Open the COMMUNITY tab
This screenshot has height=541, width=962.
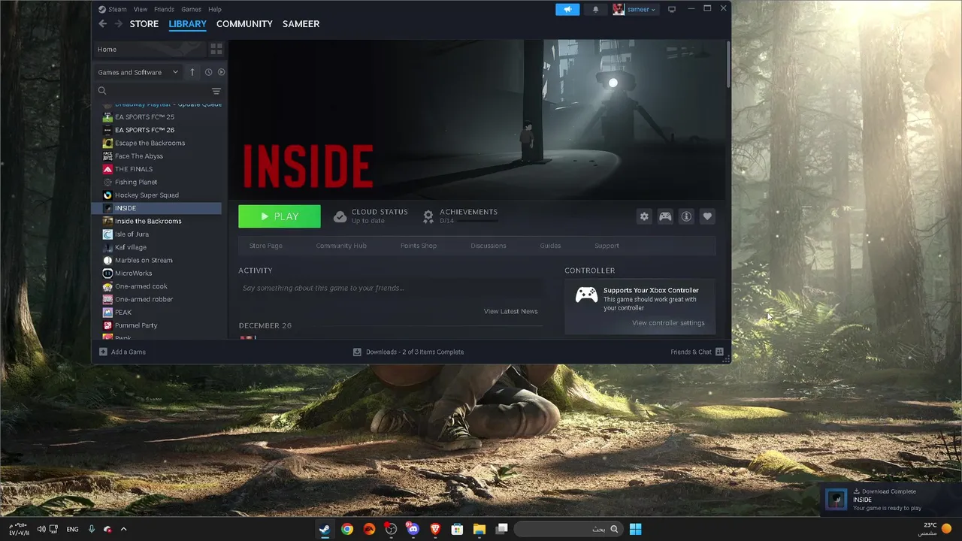coord(244,24)
